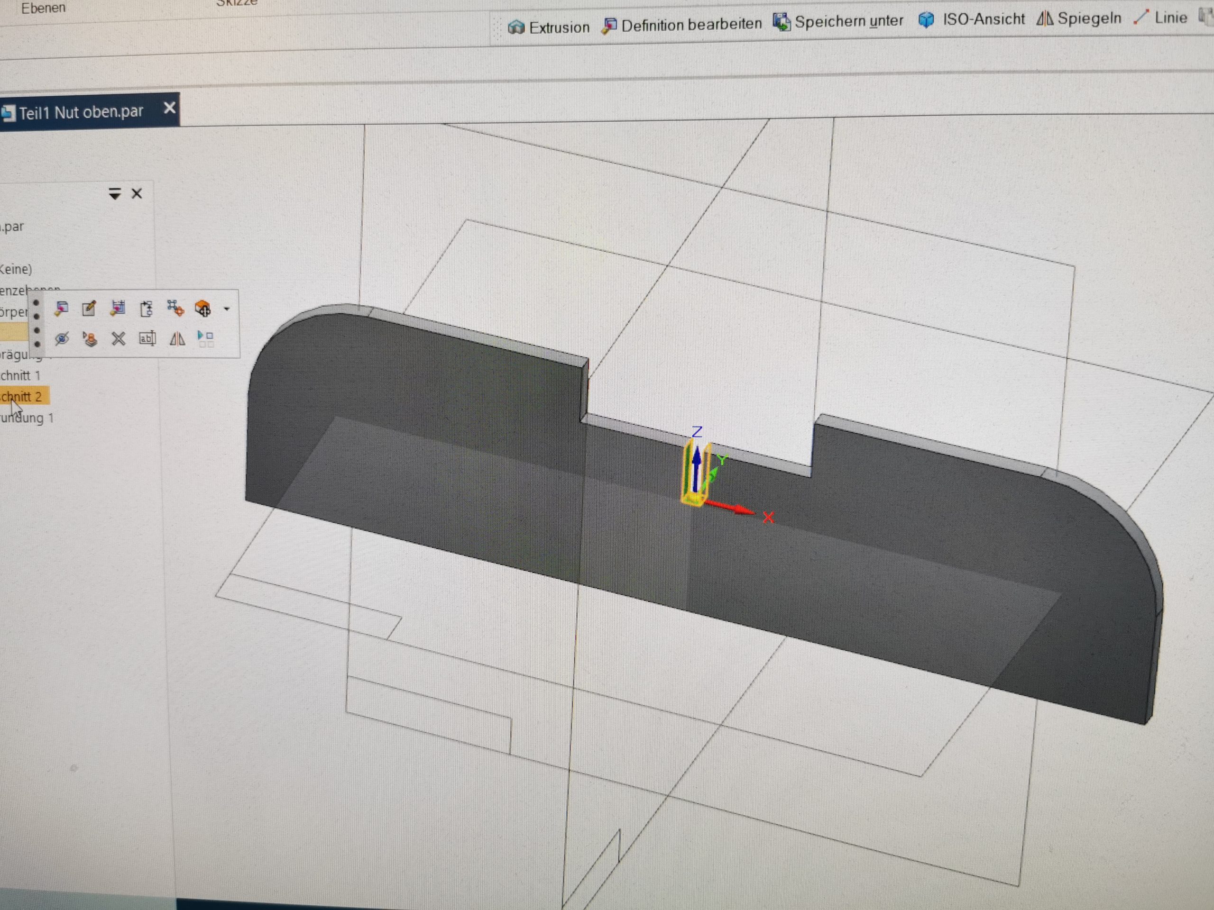
Task: Toggle hide eye icon for Ausschnitt 2
Action: click(x=62, y=338)
